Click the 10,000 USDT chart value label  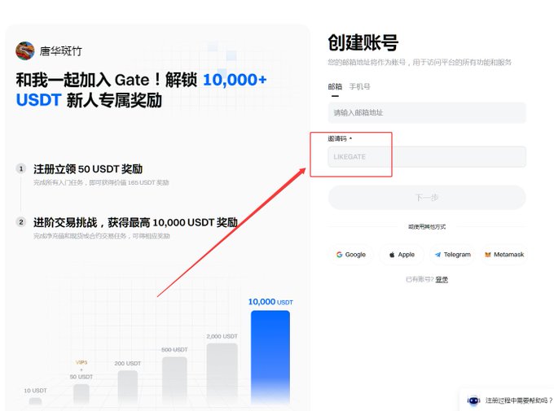coord(270,302)
